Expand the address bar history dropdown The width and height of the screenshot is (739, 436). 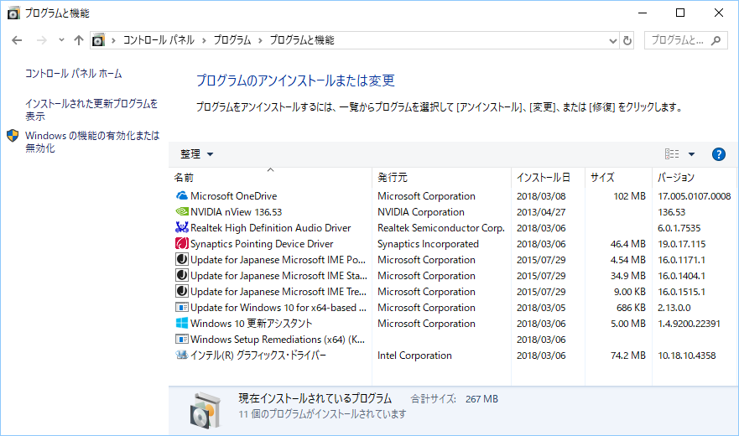pyautogui.click(x=612, y=40)
